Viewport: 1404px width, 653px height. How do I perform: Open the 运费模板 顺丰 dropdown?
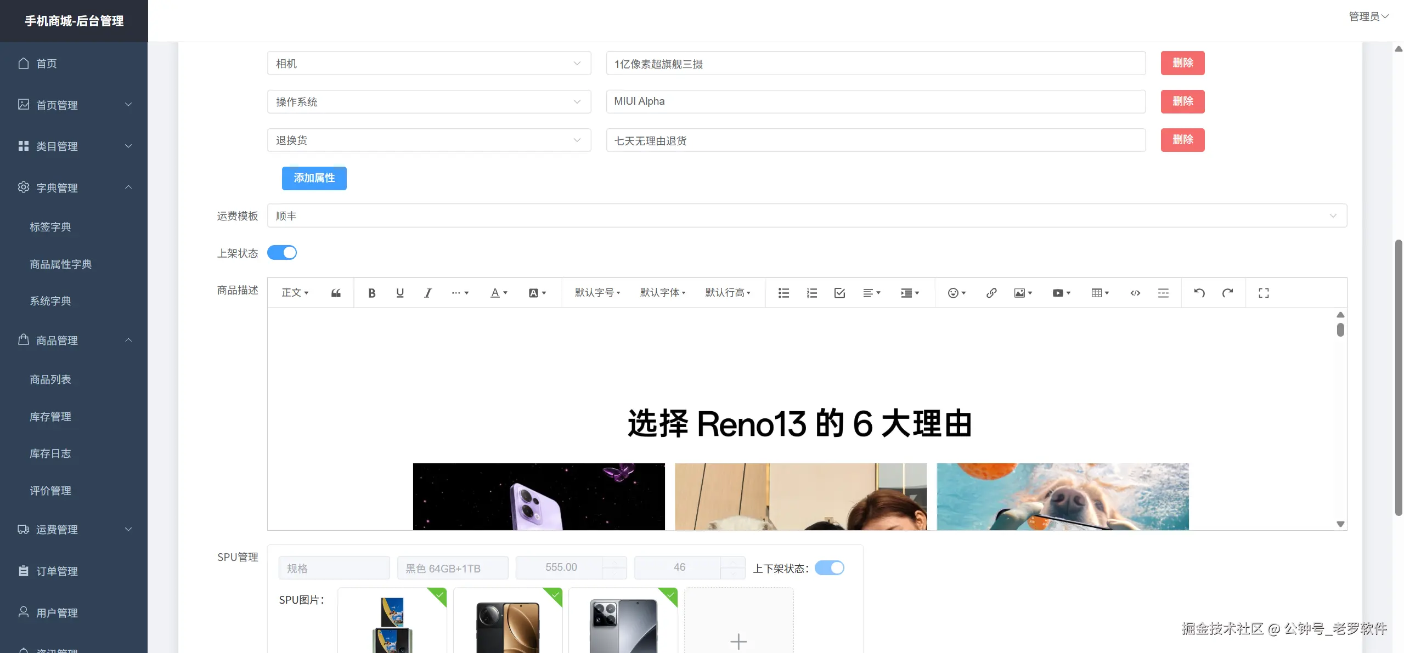click(807, 216)
